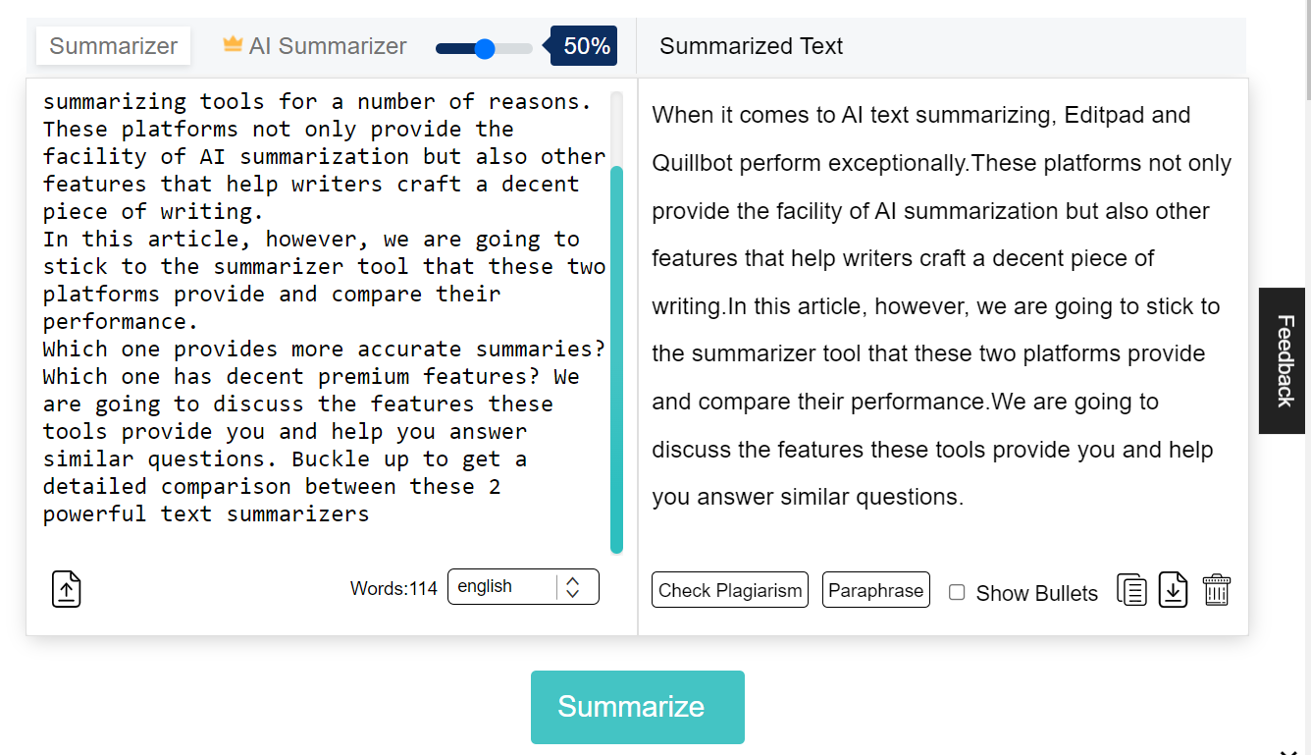Click the summarized output paragraph

point(942,306)
